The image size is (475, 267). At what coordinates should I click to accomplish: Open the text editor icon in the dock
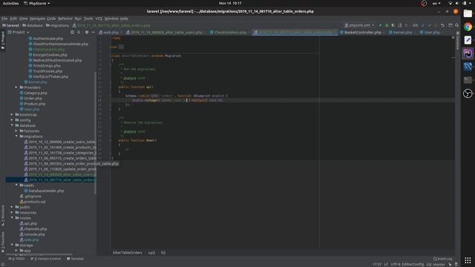tap(468, 40)
